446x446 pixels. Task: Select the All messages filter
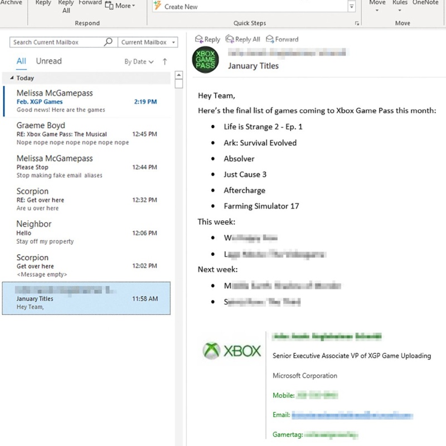pos(21,61)
